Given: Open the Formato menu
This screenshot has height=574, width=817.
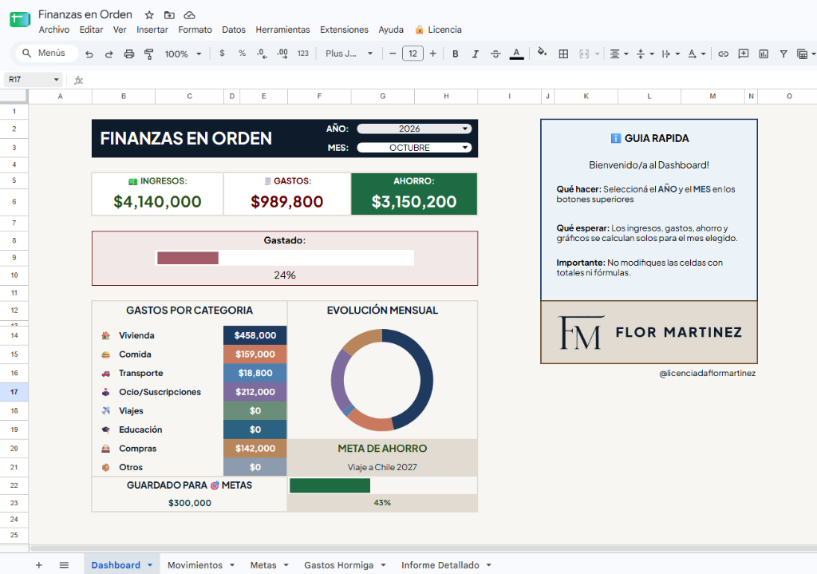Looking at the screenshot, I should click(x=195, y=30).
